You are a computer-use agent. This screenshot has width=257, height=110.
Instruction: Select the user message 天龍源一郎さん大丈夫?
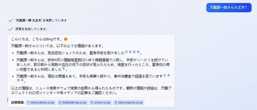pos(229,8)
